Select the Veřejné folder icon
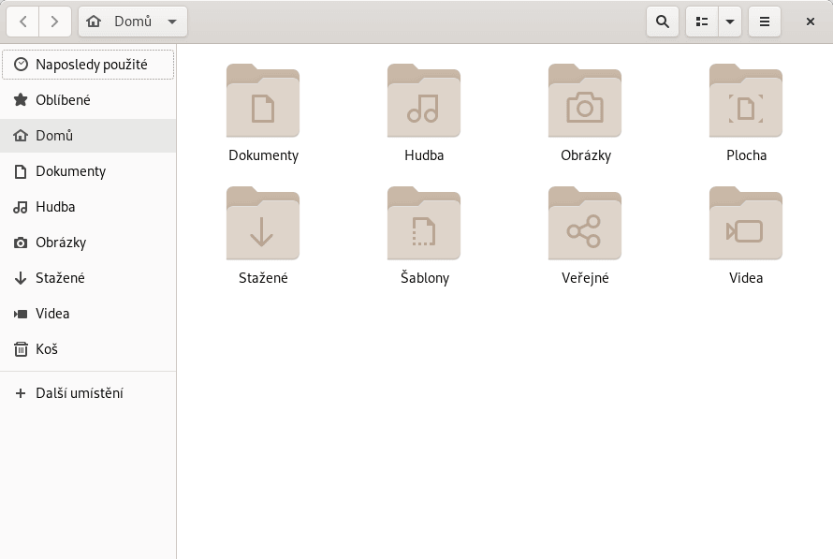 click(x=585, y=223)
